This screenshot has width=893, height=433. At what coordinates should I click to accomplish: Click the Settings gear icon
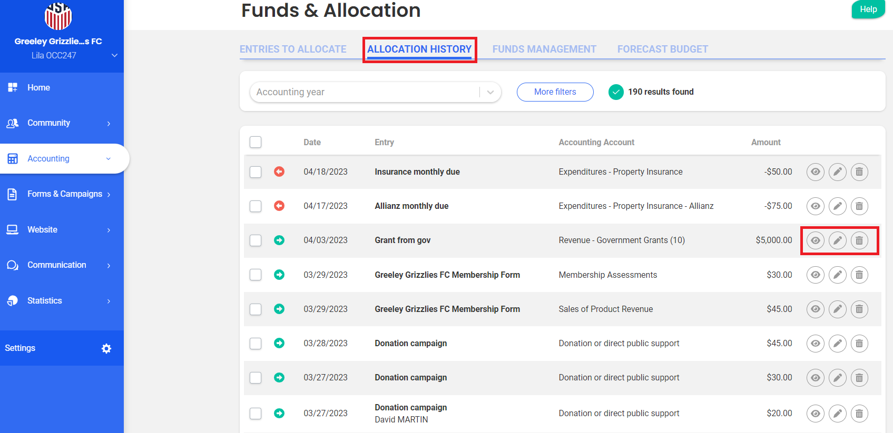(x=106, y=348)
